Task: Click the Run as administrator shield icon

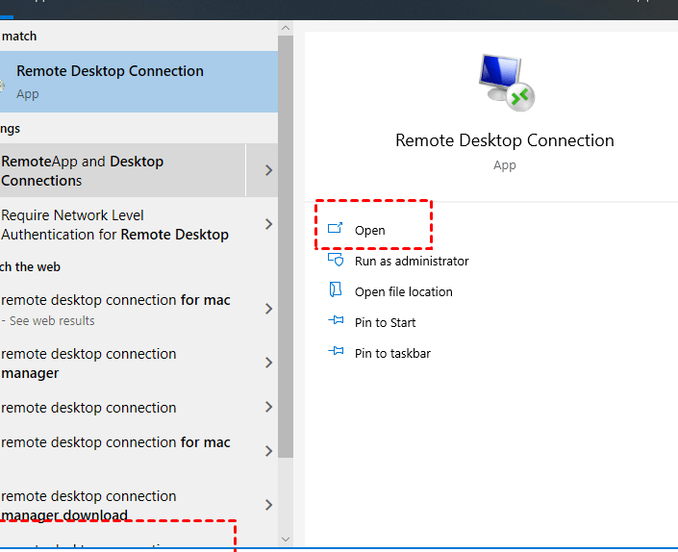Action: point(336,261)
